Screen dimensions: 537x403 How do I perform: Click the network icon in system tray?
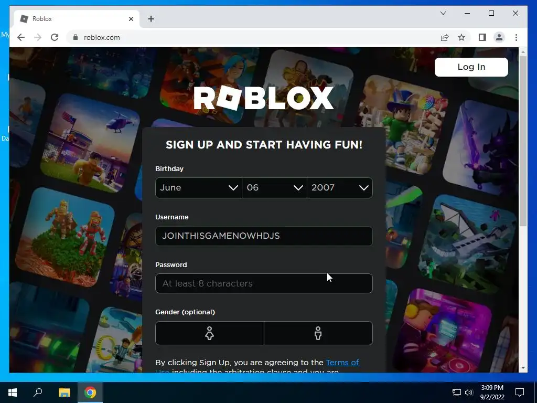point(457,393)
